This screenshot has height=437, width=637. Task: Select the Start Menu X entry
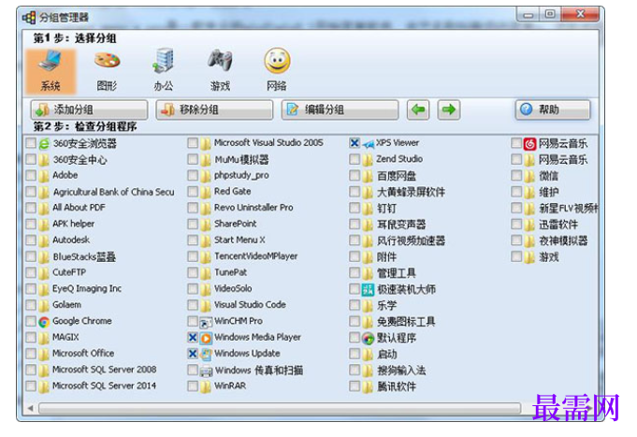pos(239,240)
